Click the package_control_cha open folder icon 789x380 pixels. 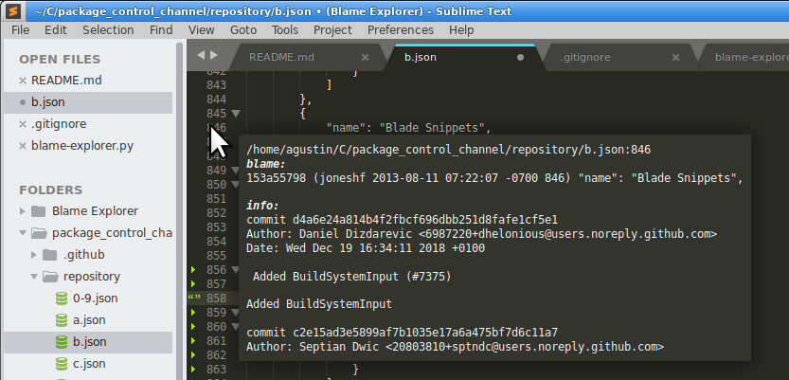coord(39,233)
